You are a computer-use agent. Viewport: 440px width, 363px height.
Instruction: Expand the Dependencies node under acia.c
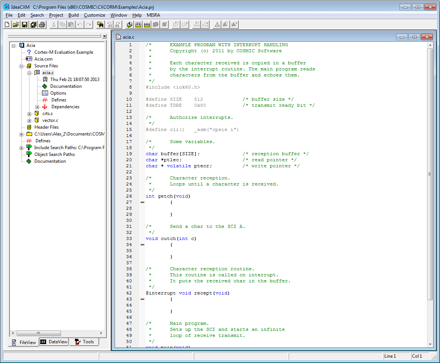click(x=37, y=107)
